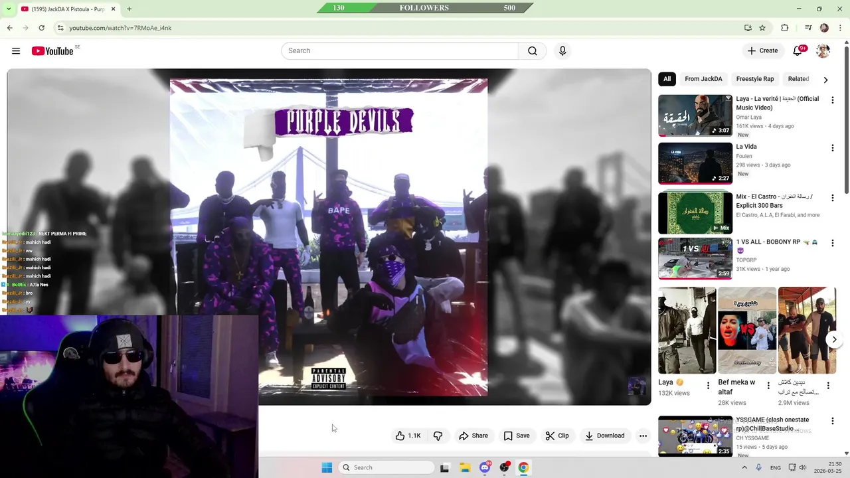
Task: Adjust volume via speaker tray icon
Action: tap(802, 467)
